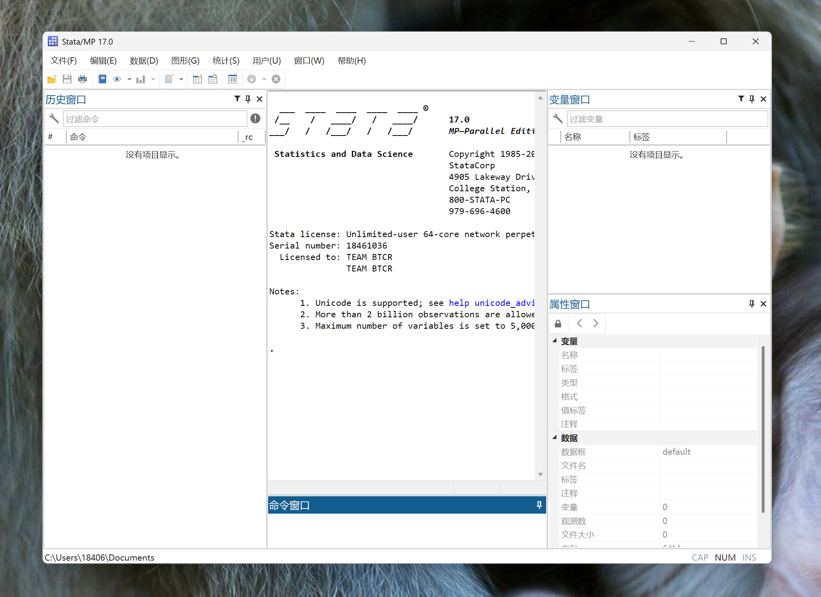Click the 过滤命令 filter input field
Image resolution: width=821 pixels, height=597 pixels.
coord(155,119)
